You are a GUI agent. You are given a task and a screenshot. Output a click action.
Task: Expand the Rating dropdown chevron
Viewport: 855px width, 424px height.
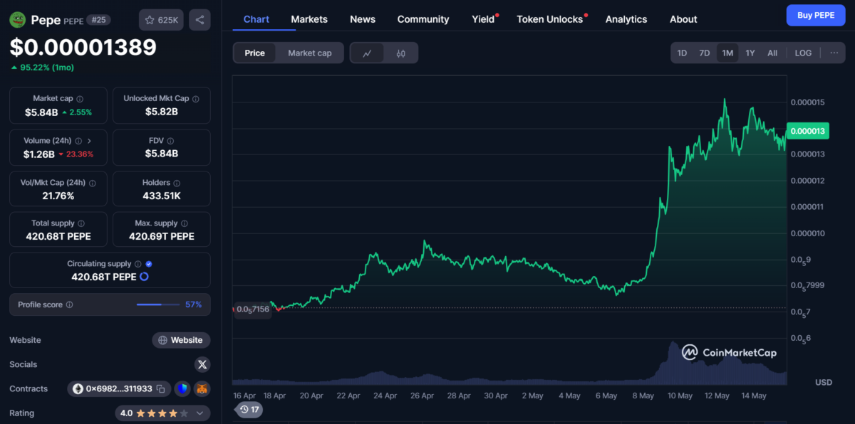coord(199,413)
